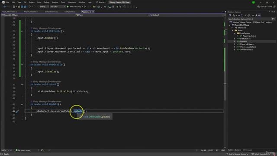Click Solution Explorer properties wrench icon
This screenshot has height=156, width=277.
(256, 16)
